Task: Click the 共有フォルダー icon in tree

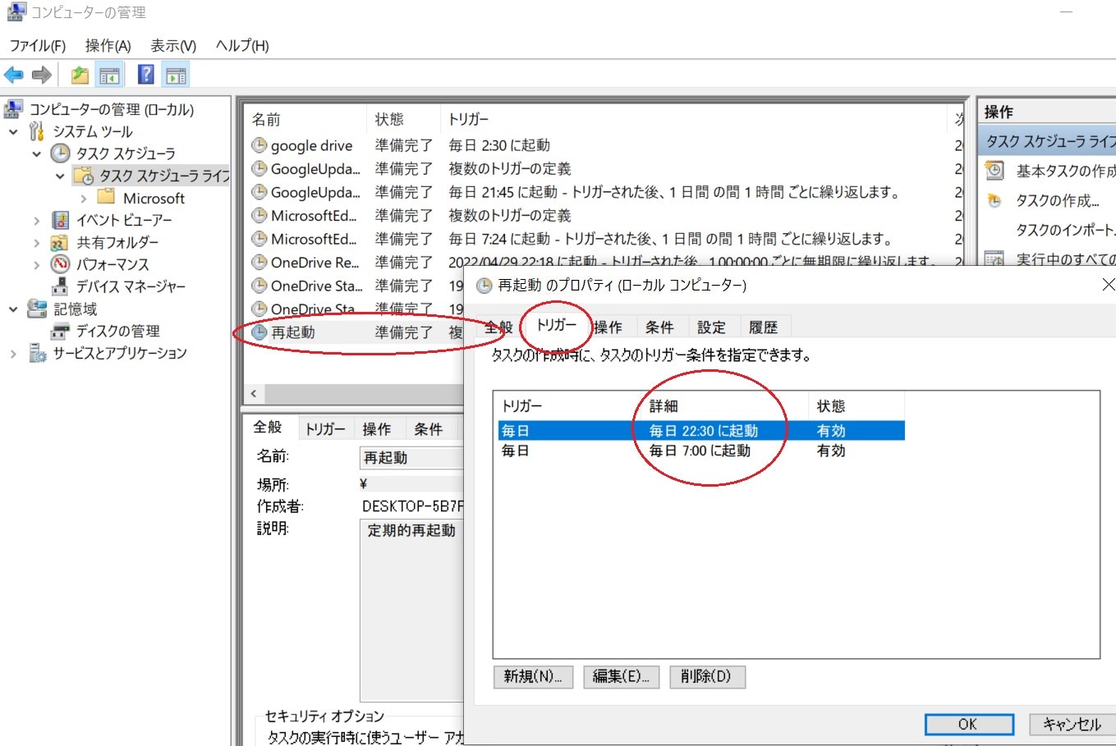Action: tap(60, 242)
